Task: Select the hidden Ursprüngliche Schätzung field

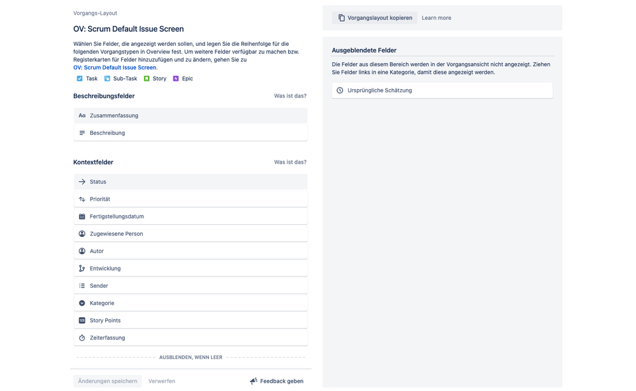Action: pos(442,90)
